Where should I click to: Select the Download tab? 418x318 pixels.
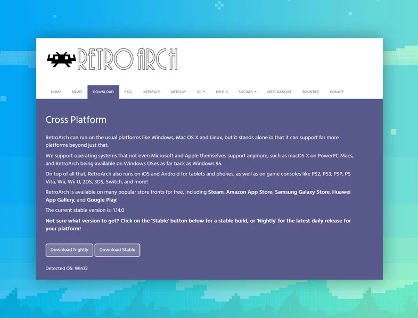coord(103,92)
